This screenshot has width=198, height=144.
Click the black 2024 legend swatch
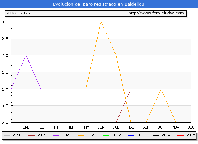(x=156, y=135)
